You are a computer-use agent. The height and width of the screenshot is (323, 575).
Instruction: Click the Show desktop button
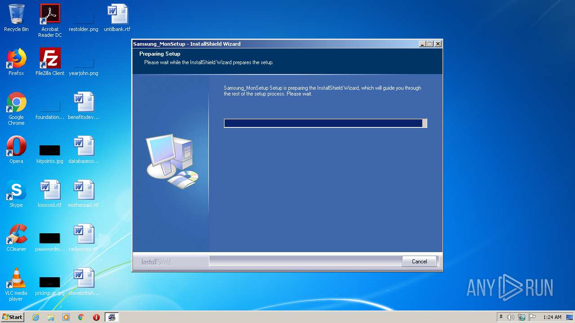point(571,317)
